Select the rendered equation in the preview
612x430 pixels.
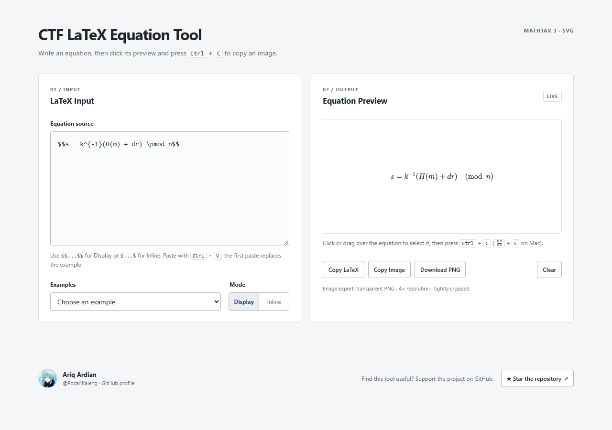click(x=442, y=176)
